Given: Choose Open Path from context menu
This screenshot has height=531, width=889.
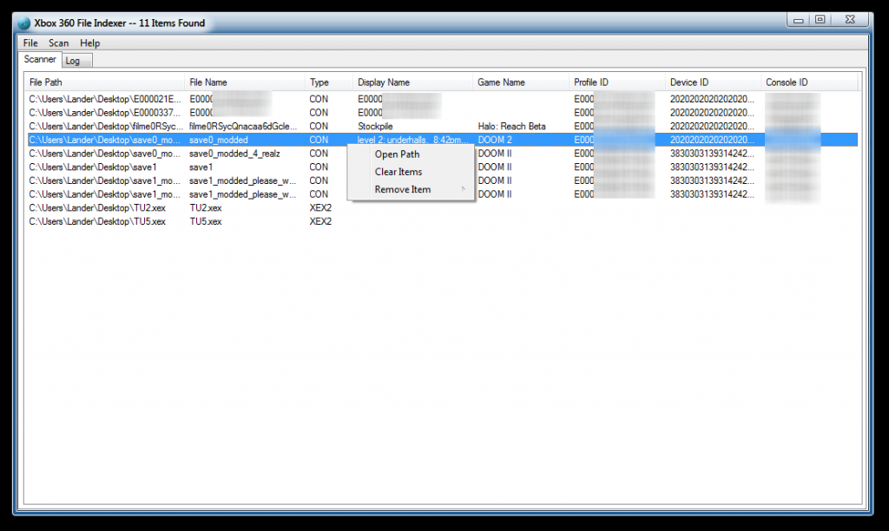Looking at the screenshot, I should tap(397, 154).
